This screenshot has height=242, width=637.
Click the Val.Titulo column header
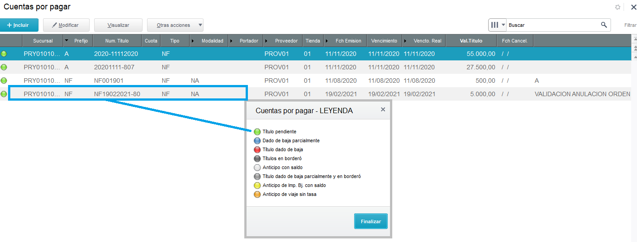tap(471, 41)
